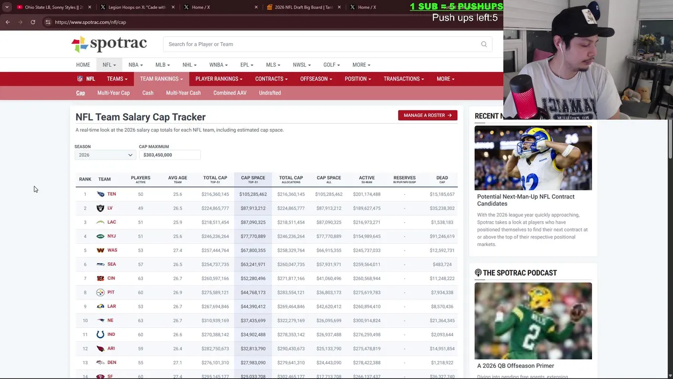
Task: Click the Patriots logo in NE row
Action: point(100,321)
